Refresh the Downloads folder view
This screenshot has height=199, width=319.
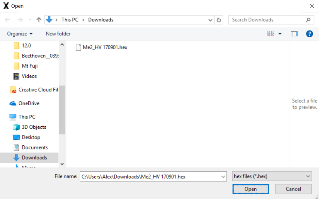tap(219, 20)
